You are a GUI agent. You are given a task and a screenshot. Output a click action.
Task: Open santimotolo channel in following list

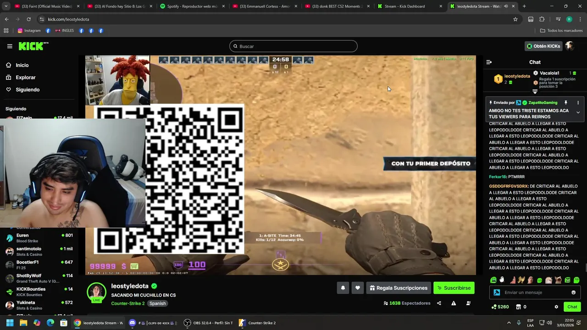click(x=39, y=251)
